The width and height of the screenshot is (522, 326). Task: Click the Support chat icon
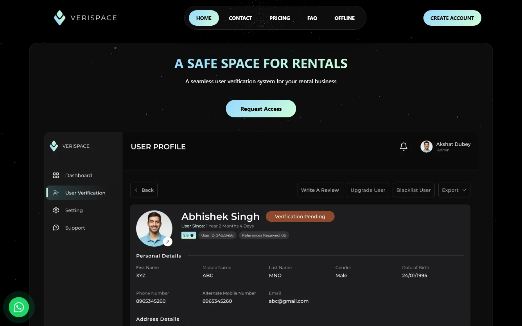(x=56, y=227)
